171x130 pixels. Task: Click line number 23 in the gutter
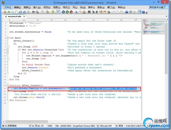pos(5,88)
